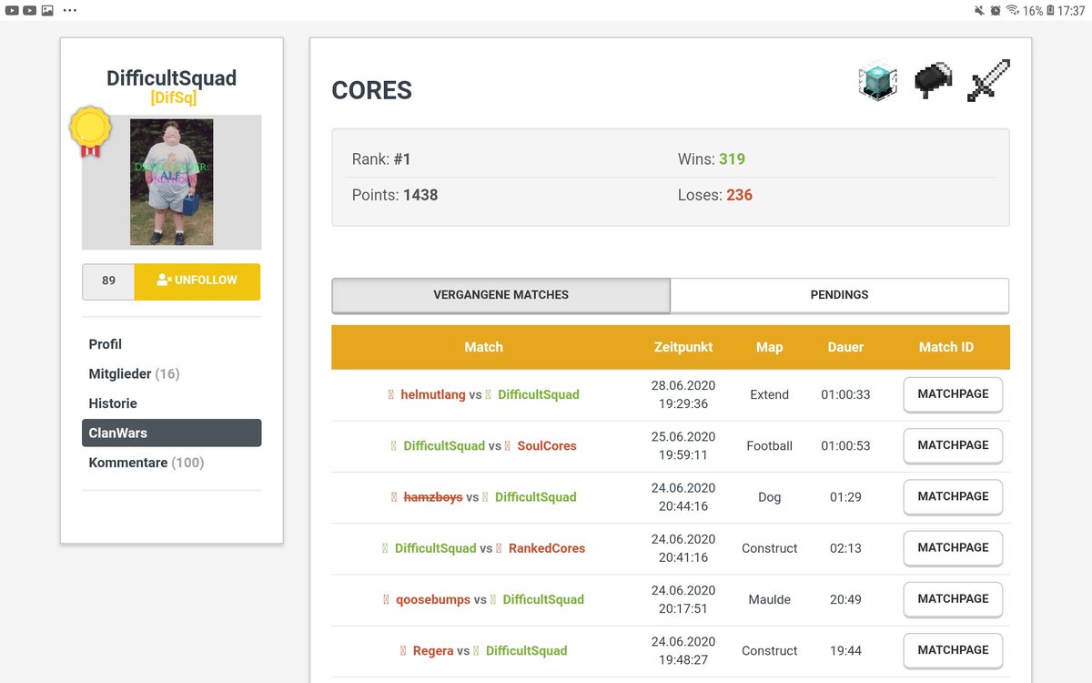Image resolution: width=1092 pixels, height=683 pixels.
Task: Click the 01:00:53 duration cell
Action: point(845,446)
